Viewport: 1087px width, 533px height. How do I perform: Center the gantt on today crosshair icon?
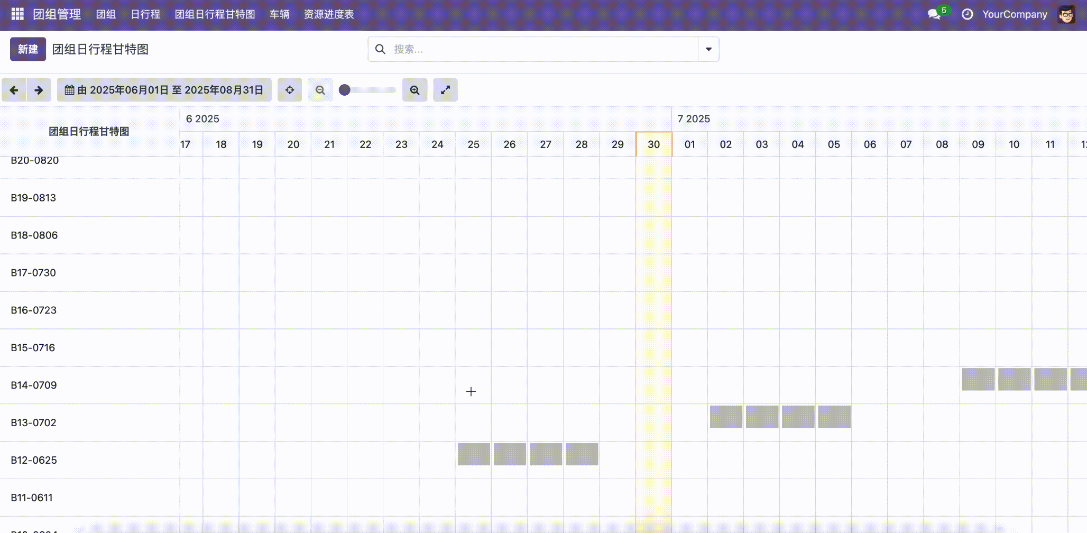[x=290, y=90]
